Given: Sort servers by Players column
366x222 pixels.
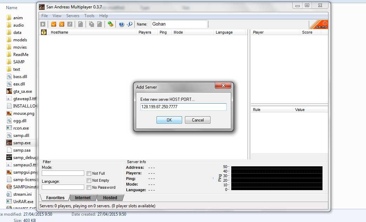Looking at the screenshot, I should pyautogui.click(x=147, y=32).
